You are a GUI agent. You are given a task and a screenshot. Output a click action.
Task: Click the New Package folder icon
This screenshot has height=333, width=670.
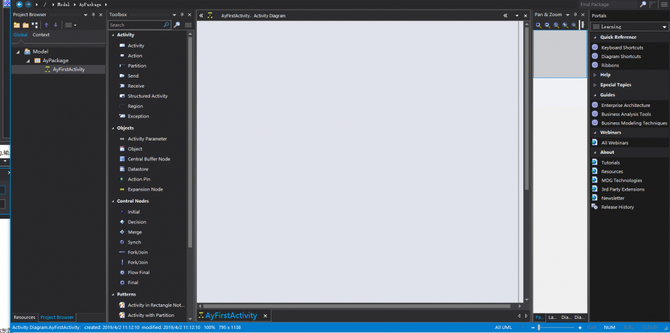click(17, 25)
